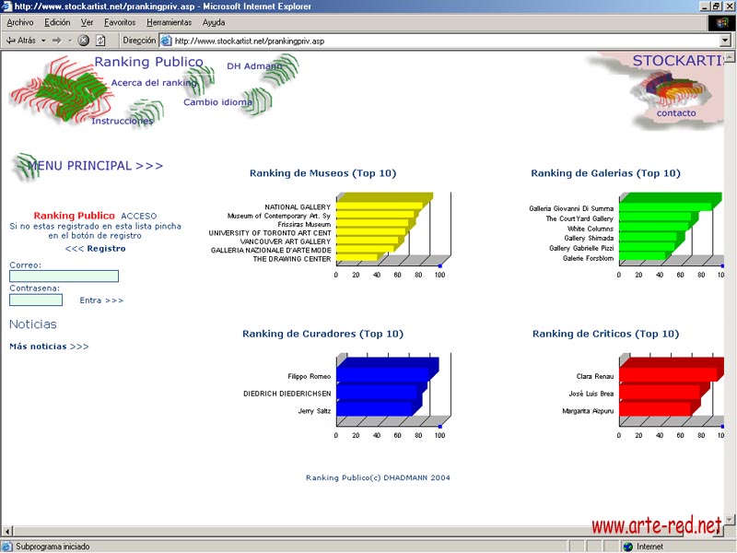Open the Archivo menu

(x=20, y=22)
